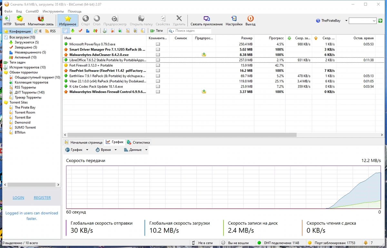This screenshot has height=248, width=387.
Task: Select SUMO Torrent in the sidebar
Action: point(25,127)
